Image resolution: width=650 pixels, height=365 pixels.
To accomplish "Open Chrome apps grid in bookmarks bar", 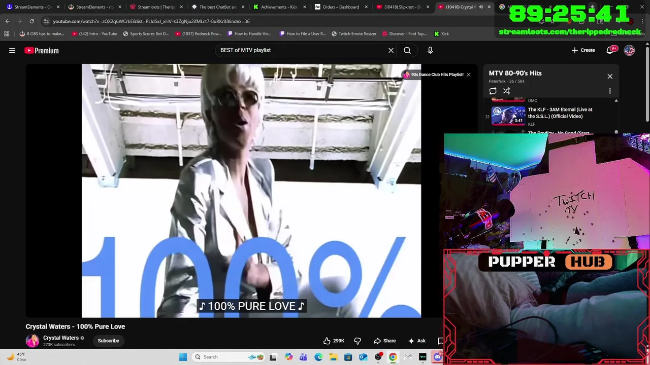I will point(7,33).
